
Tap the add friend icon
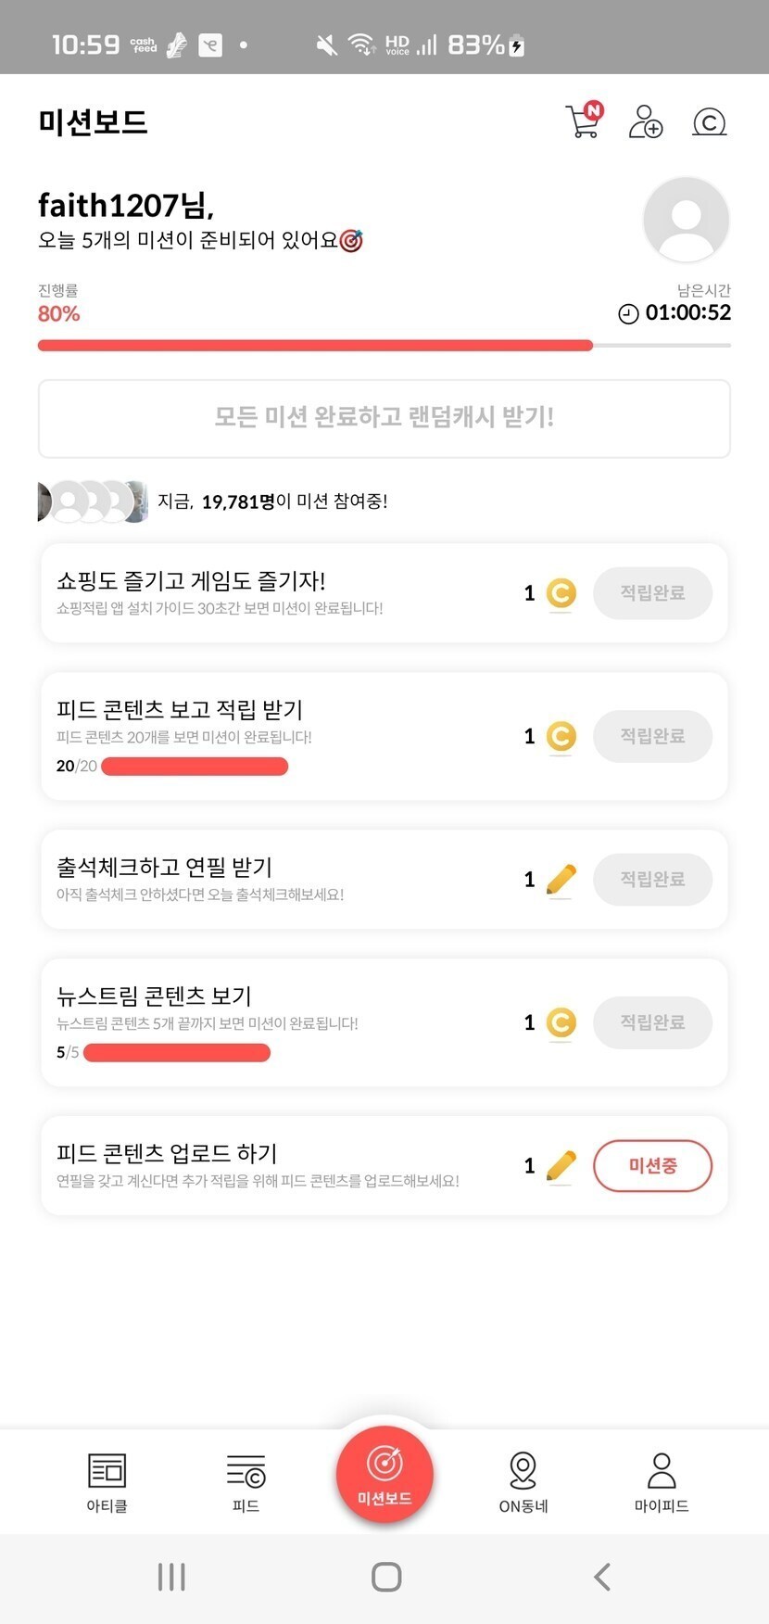tap(645, 121)
